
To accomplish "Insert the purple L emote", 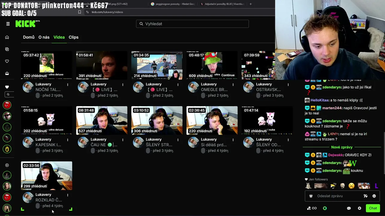I will point(376,186).
